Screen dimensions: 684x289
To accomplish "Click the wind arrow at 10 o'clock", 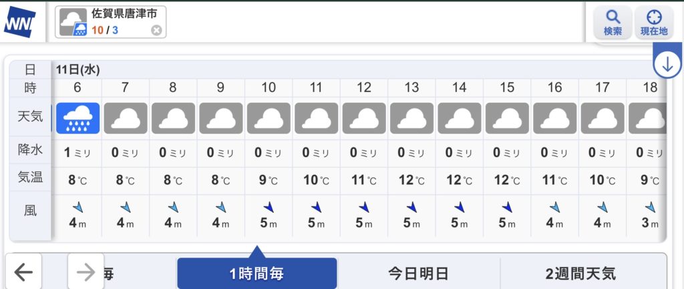I will pos(269,208).
